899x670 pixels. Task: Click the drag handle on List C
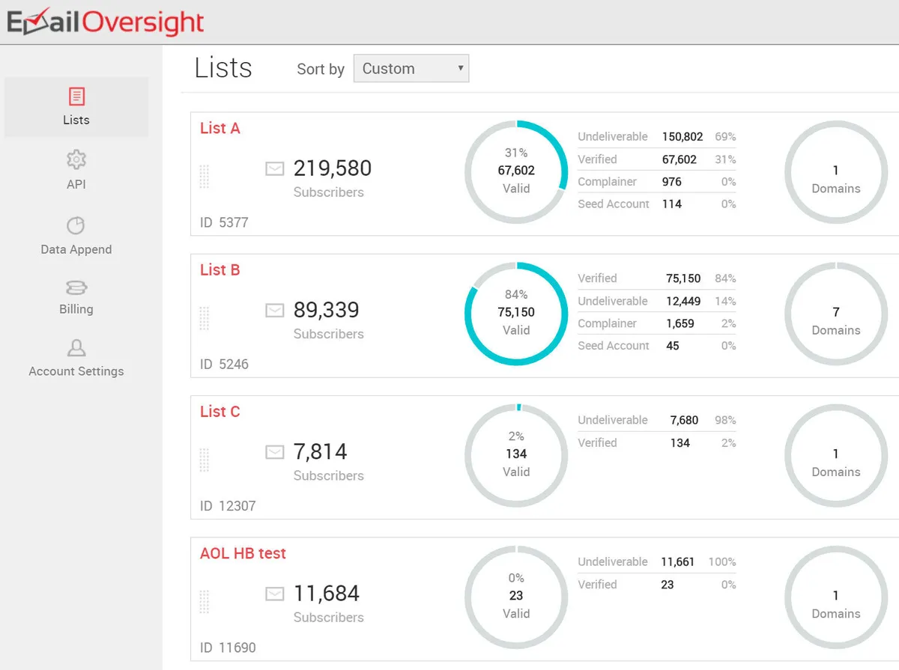pyautogui.click(x=205, y=460)
